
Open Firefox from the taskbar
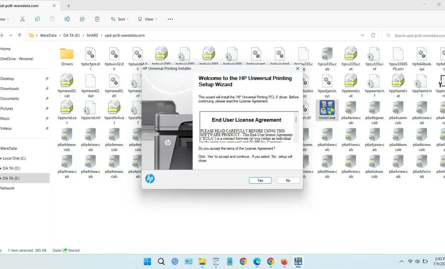coord(284,261)
